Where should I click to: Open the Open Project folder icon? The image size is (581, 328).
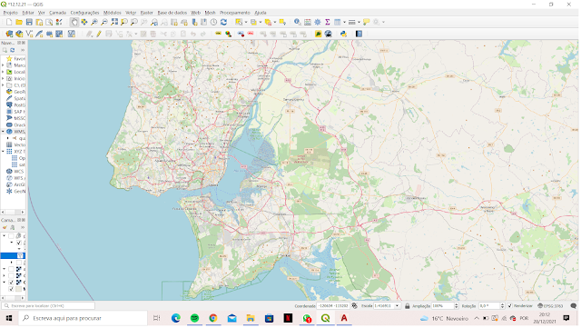tap(19, 23)
